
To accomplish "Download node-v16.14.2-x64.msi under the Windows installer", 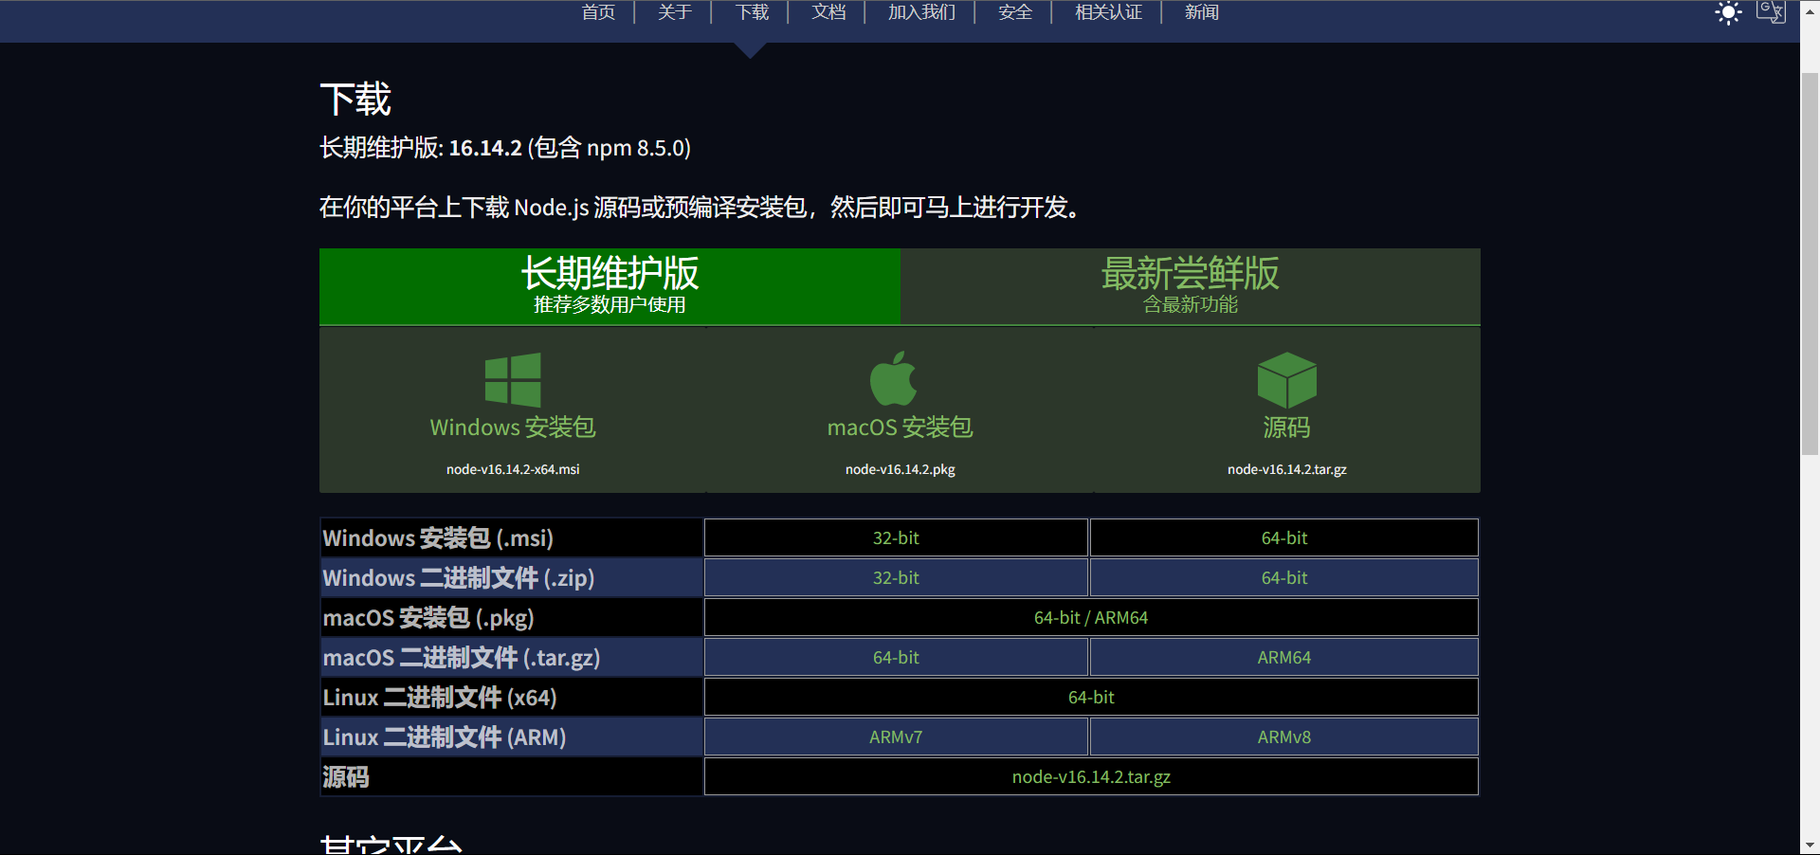I will point(513,469).
